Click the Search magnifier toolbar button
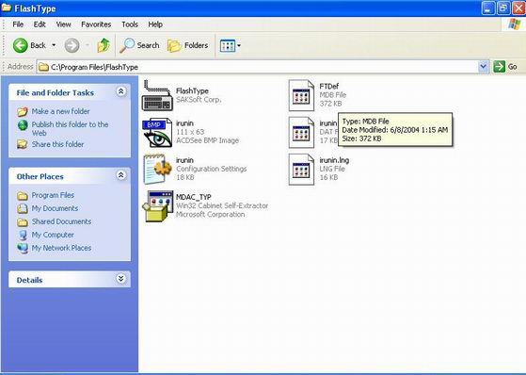 (139, 45)
